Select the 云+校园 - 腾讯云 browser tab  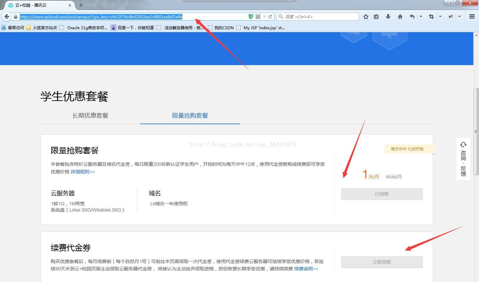tap(39, 5)
